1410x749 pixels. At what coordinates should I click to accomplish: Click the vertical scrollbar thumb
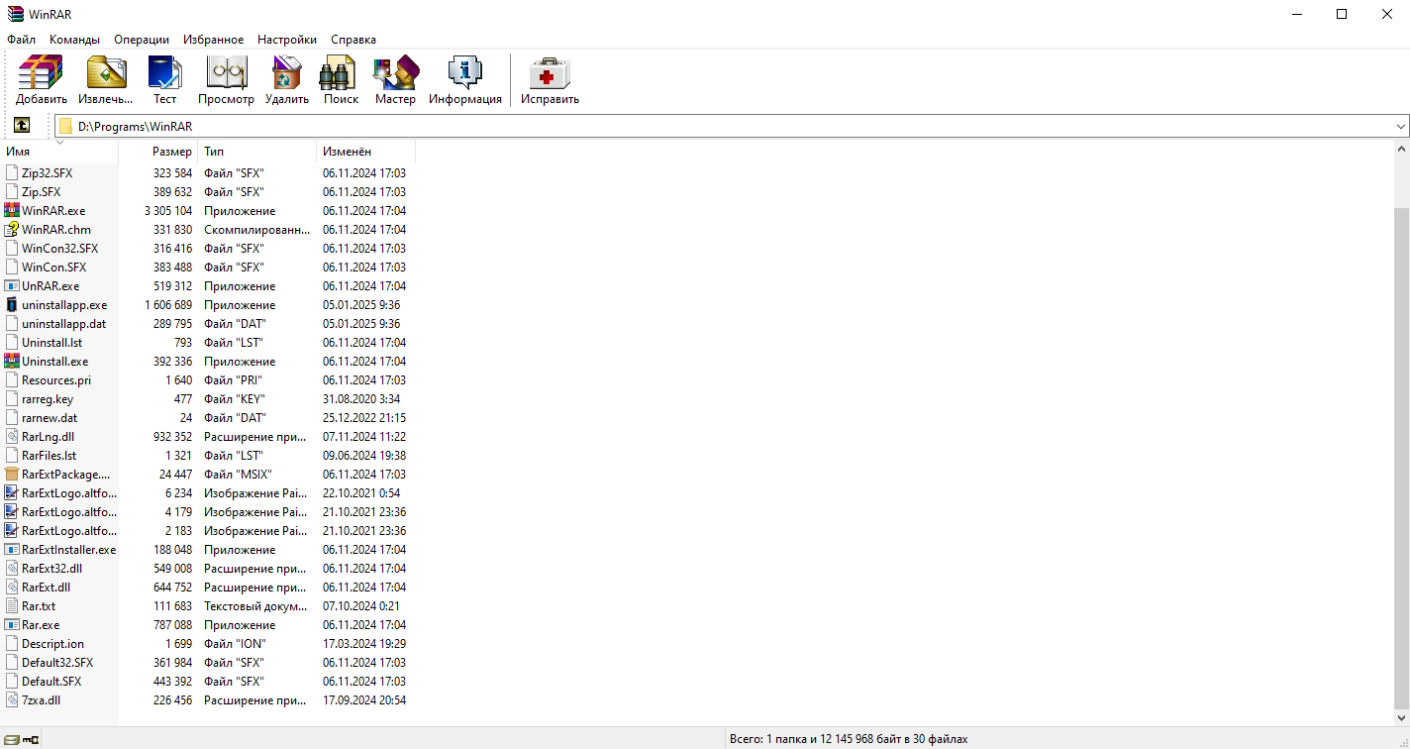pos(1401,458)
